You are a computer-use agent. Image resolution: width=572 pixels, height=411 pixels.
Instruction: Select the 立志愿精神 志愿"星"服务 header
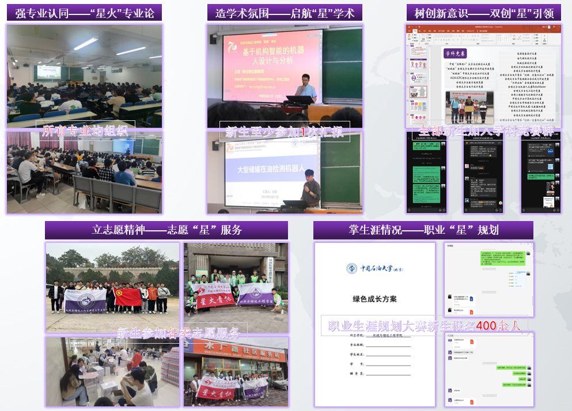166,230
